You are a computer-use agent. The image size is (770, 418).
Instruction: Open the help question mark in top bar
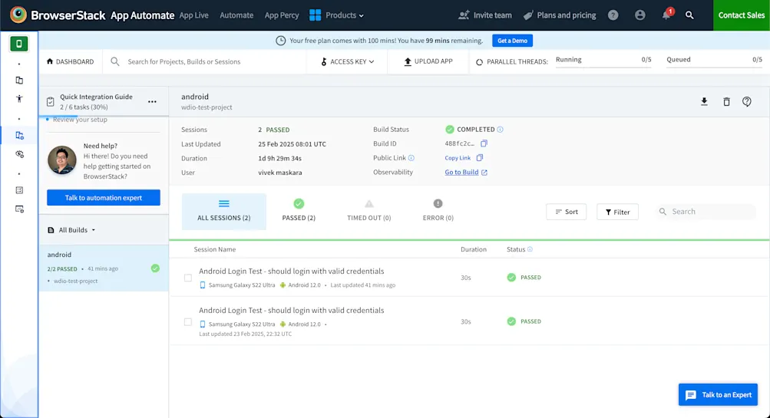point(613,15)
